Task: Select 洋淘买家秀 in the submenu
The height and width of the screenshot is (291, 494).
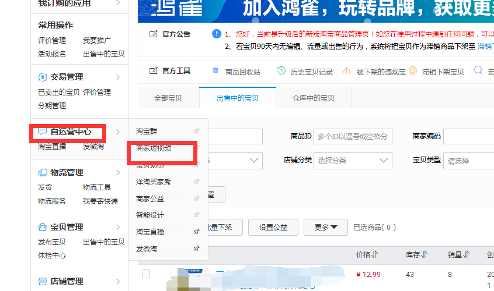Action: [x=154, y=182]
